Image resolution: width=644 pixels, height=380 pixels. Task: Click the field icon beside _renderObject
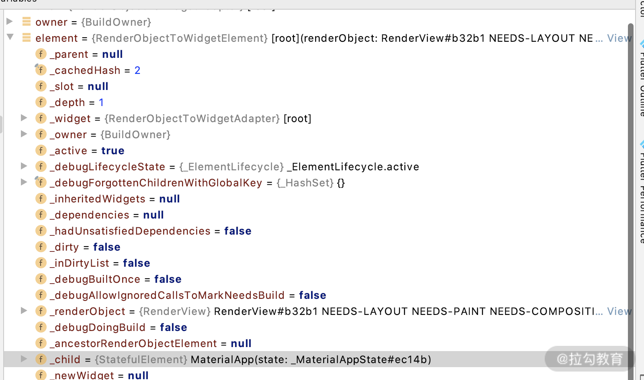point(41,311)
